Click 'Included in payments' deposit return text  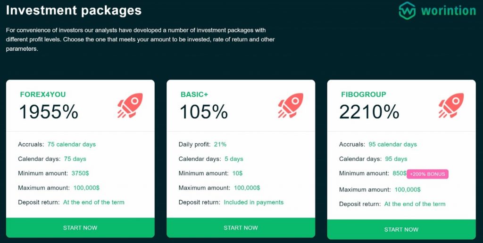[x=253, y=202]
